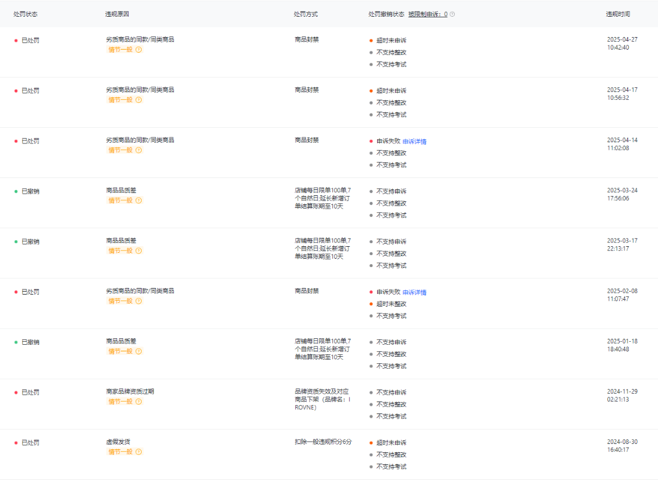Click 情节一般 help icon in 2025-02-08 row

coord(139,301)
